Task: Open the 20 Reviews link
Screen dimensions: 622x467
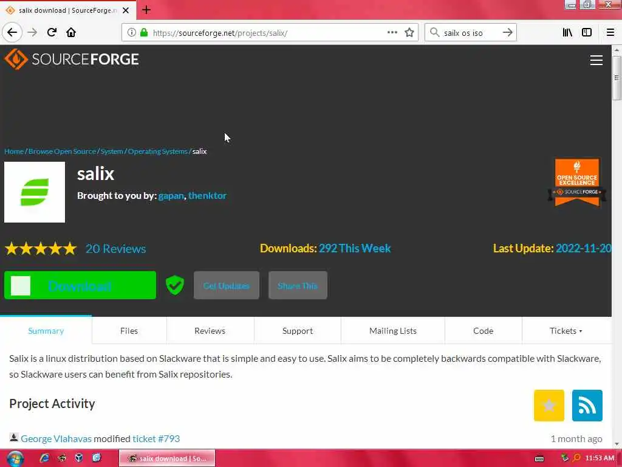Action: [116, 249]
